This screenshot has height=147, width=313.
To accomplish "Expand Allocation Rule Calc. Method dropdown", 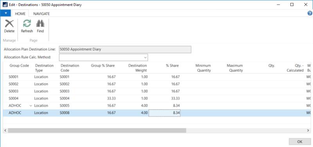I will coord(145,57).
